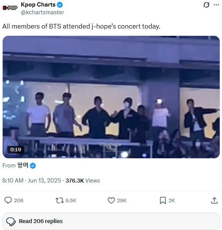The image size is (222, 230).
Task: Click the Read 206 replies button
Action: [111, 221]
